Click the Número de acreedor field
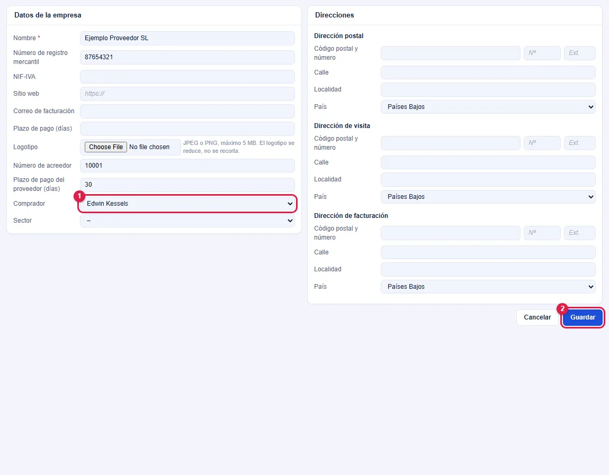Viewport: 609px width, 475px height. pyautogui.click(x=187, y=166)
